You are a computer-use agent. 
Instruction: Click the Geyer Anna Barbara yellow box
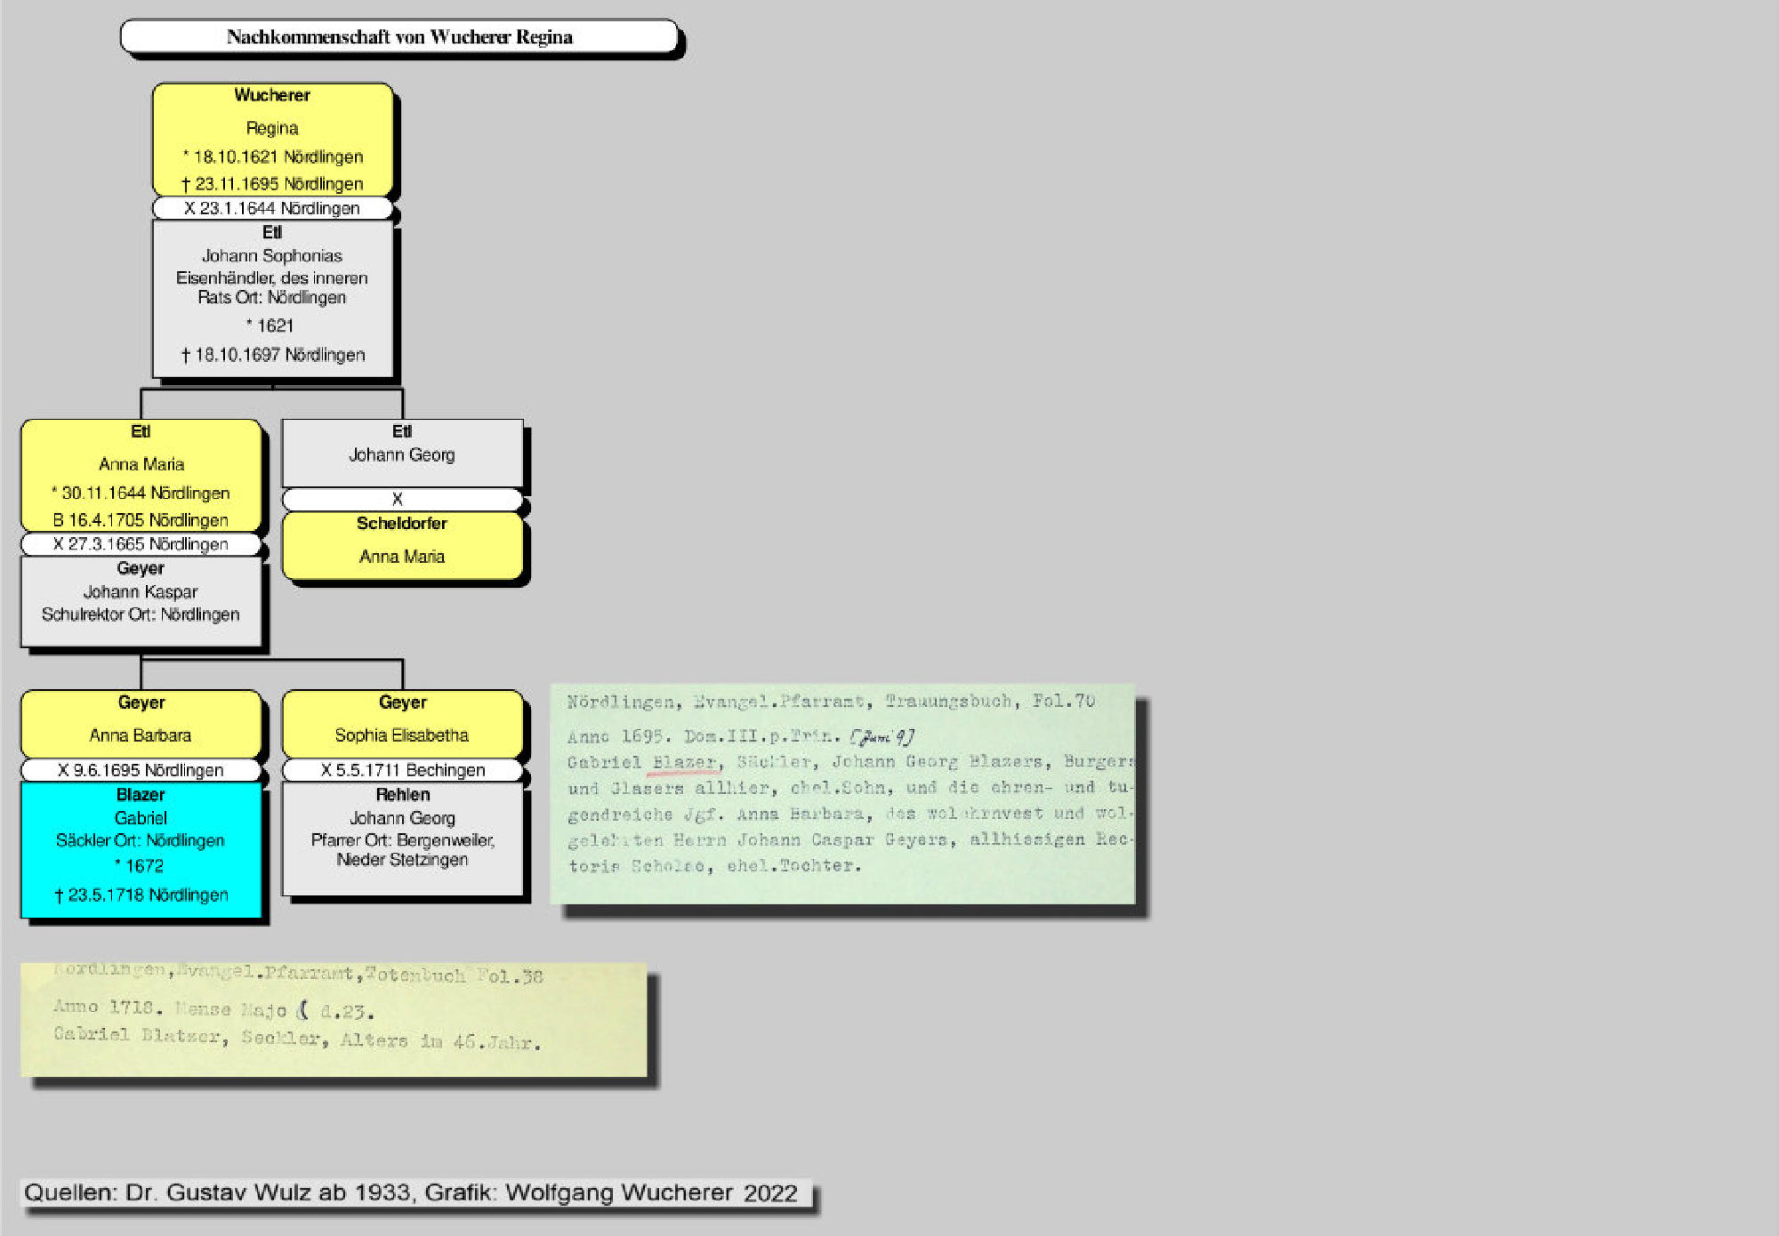141,724
